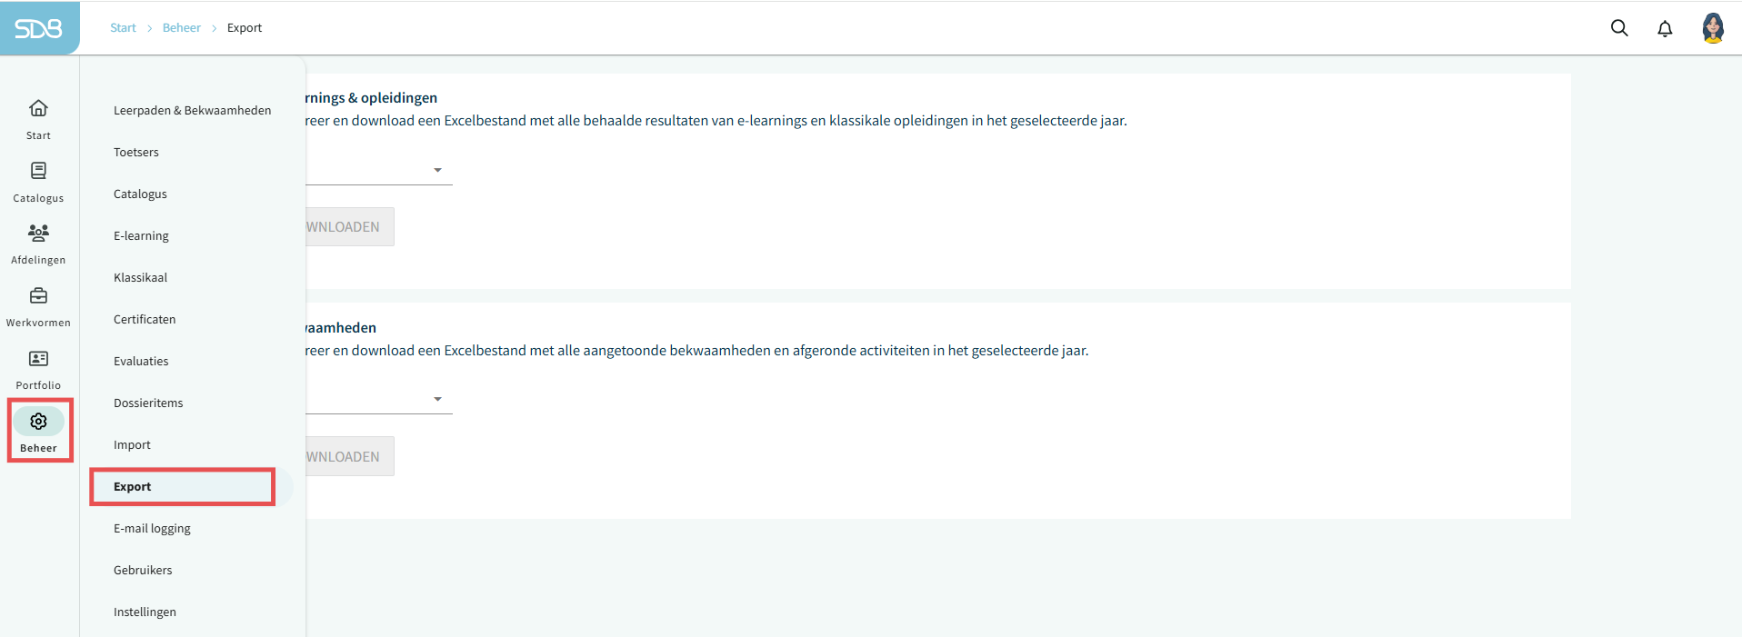The image size is (1742, 637).
Task: Open the Portfolio sidebar icon
Action: 38,359
